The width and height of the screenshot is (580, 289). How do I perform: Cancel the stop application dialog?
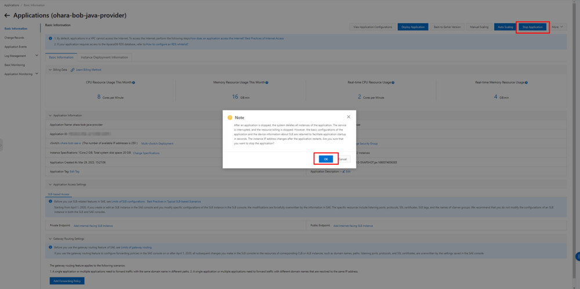(x=343, y=159)
